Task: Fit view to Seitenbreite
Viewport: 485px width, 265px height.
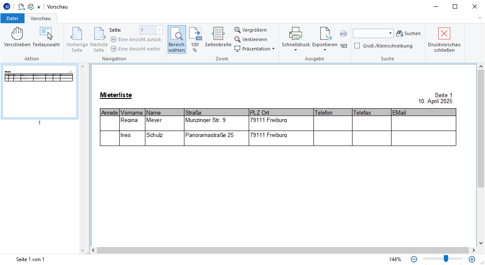Action: [x=218, y=37]
